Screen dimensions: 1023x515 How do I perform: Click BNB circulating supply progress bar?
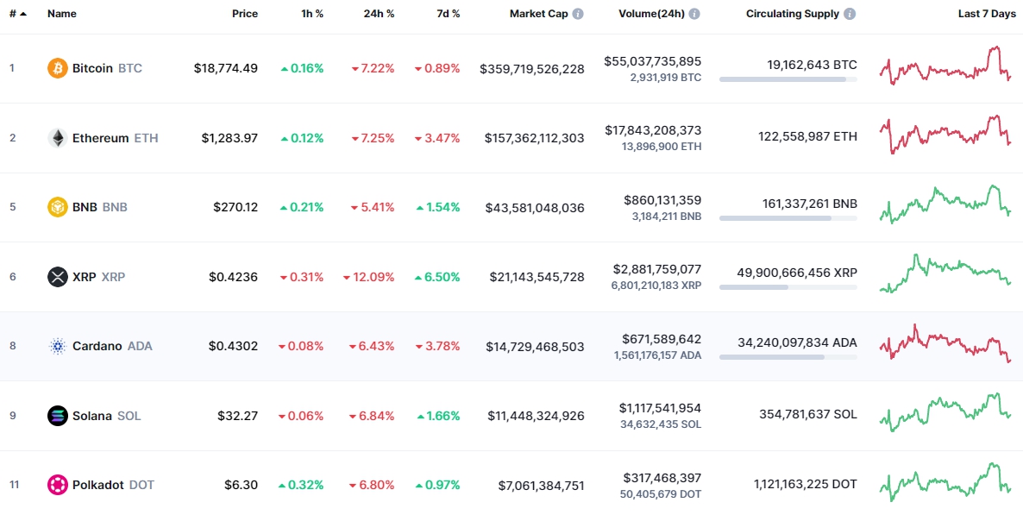click(x=788, y=218)
